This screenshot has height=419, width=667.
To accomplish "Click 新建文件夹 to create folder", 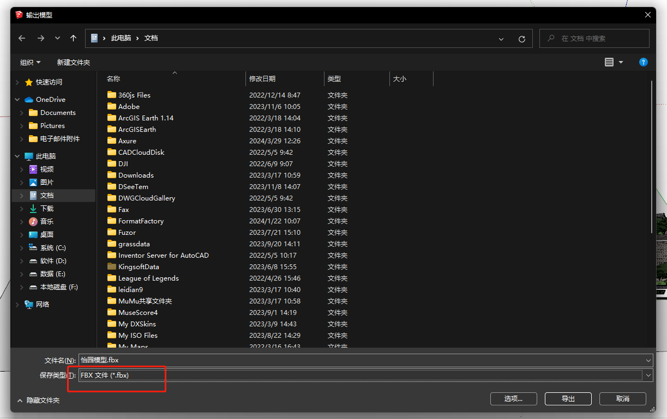I will tap(73, 62).
